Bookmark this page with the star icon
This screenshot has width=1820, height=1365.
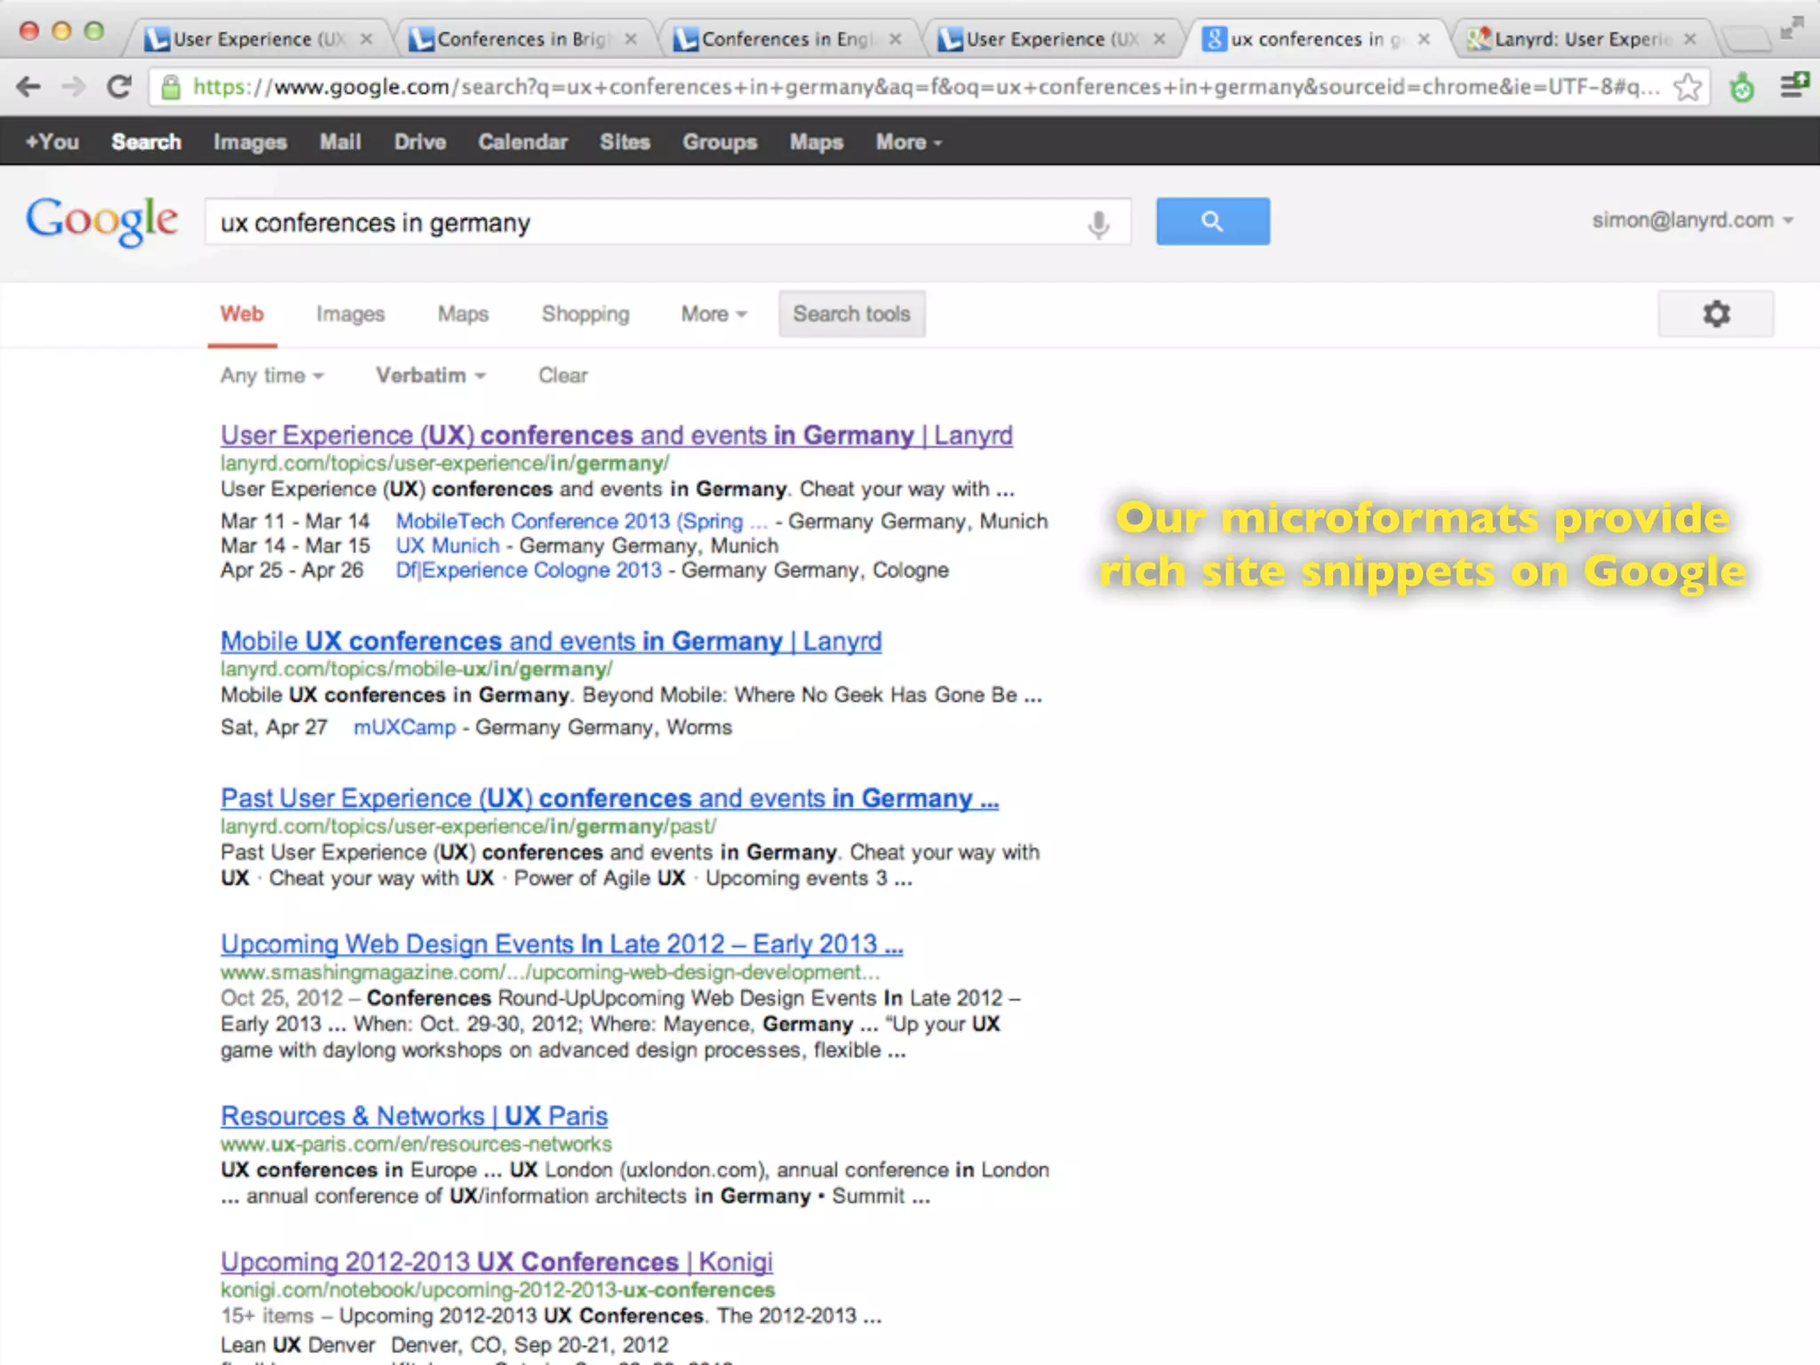(1687, 87)
